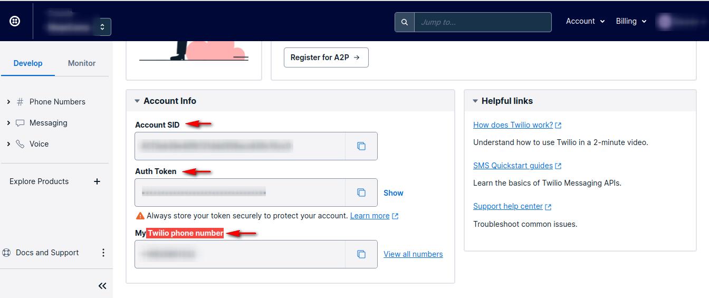Click the Twilio logo home icon
Screen dimensions: 709x298
pos(15,21)
